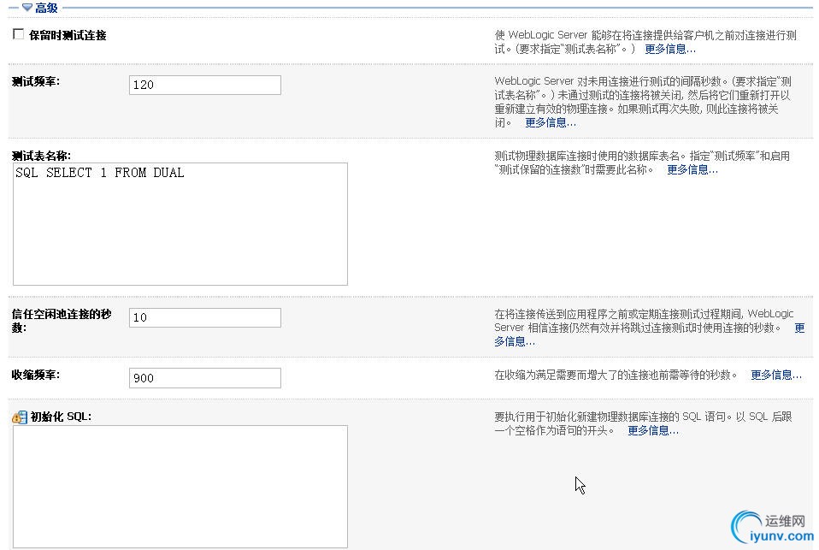Open 更多信息 link for 保留时测试连接

pyautogui.click(x=670, y=49)
